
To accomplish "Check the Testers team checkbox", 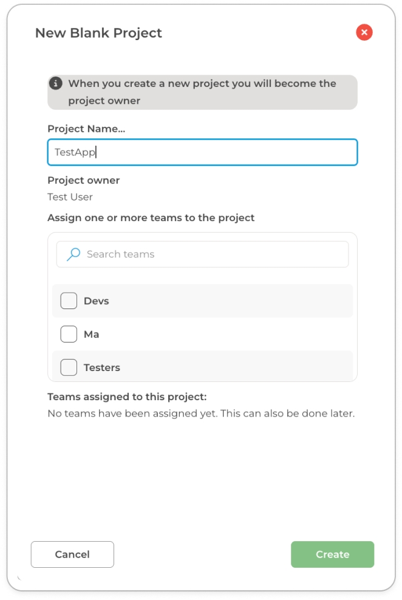I will [x=69, y=367].
